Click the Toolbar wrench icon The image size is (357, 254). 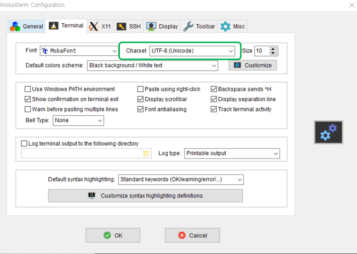coord(188,26)
